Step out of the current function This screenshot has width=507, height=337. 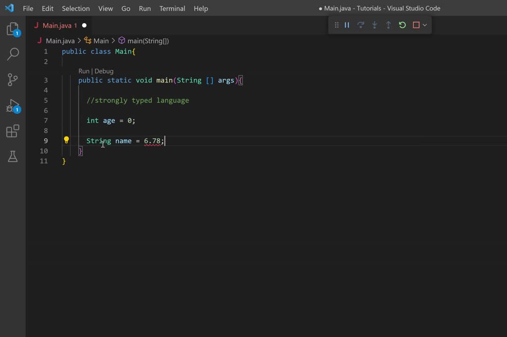(389, 25)
